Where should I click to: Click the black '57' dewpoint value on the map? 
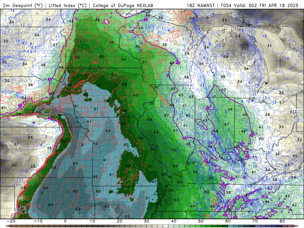click(150, 166)
